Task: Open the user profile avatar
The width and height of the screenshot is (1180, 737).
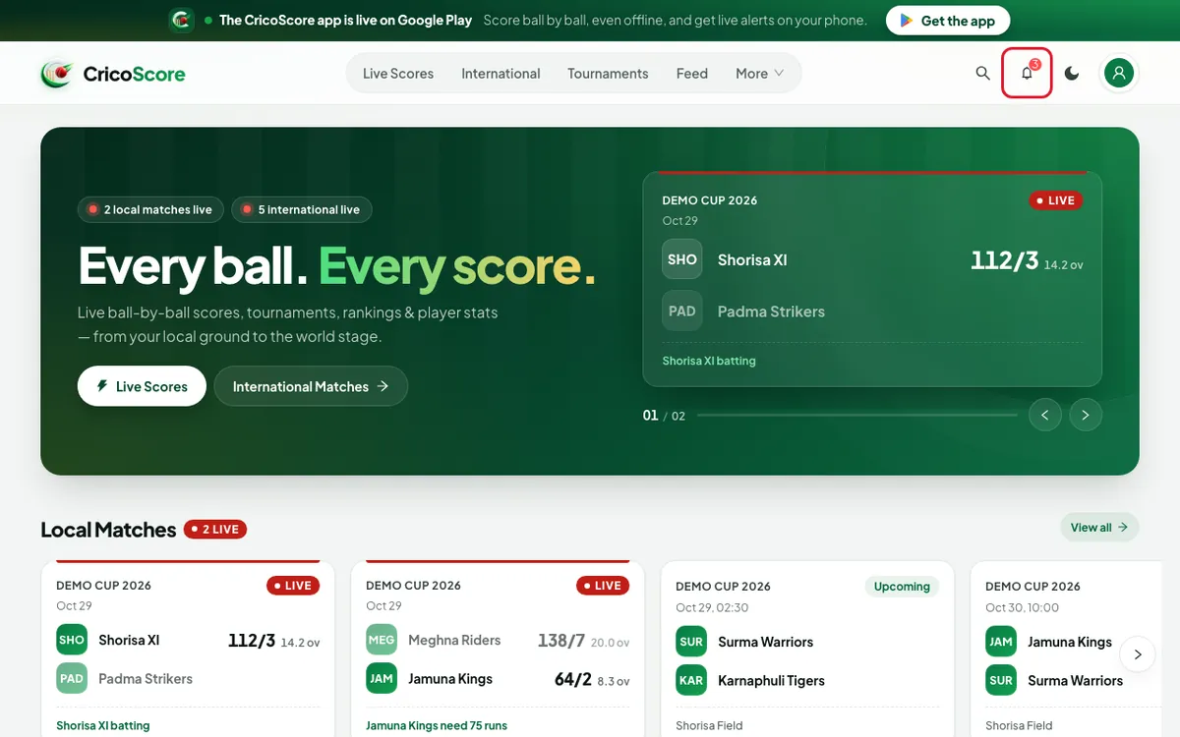Action: [x=1119, y=73]
